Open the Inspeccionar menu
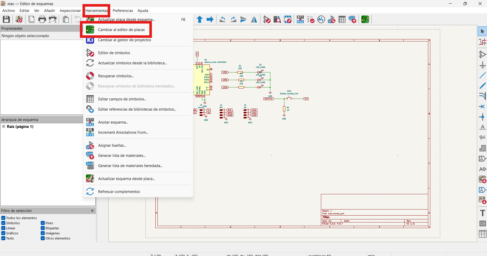Screen dimensions: 487x256 tap(70, 11)
